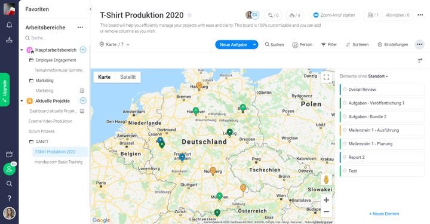Image resolution: width=430 pixels, height=224 pixels.
Task: Open Einstellungen view settings
Action: coord(393,44)
